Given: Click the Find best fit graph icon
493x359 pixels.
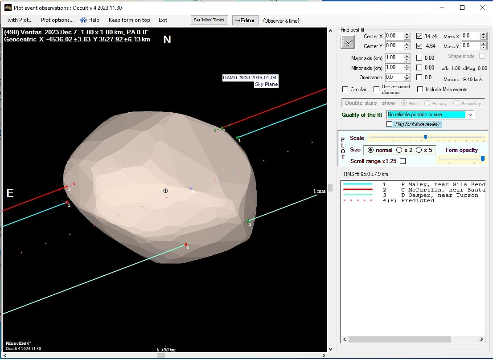Looking at the screenshot, I should pyautogui.click(x=347, y=42).
